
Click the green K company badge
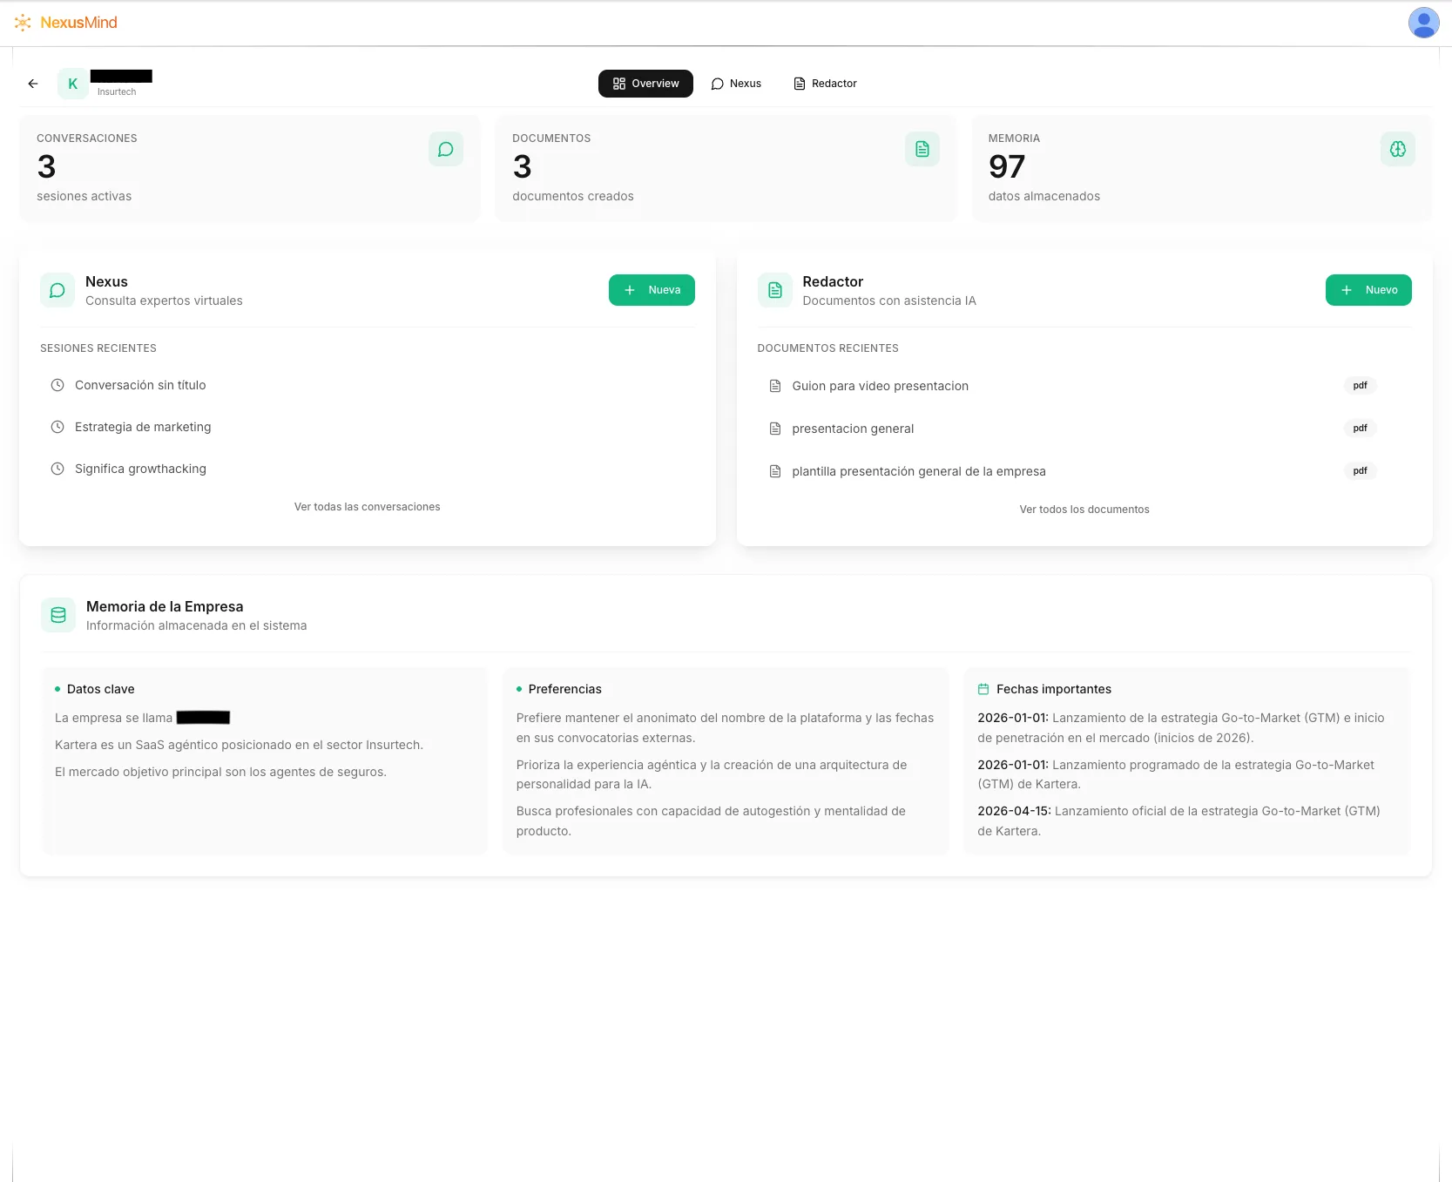[x=73, y=84]
